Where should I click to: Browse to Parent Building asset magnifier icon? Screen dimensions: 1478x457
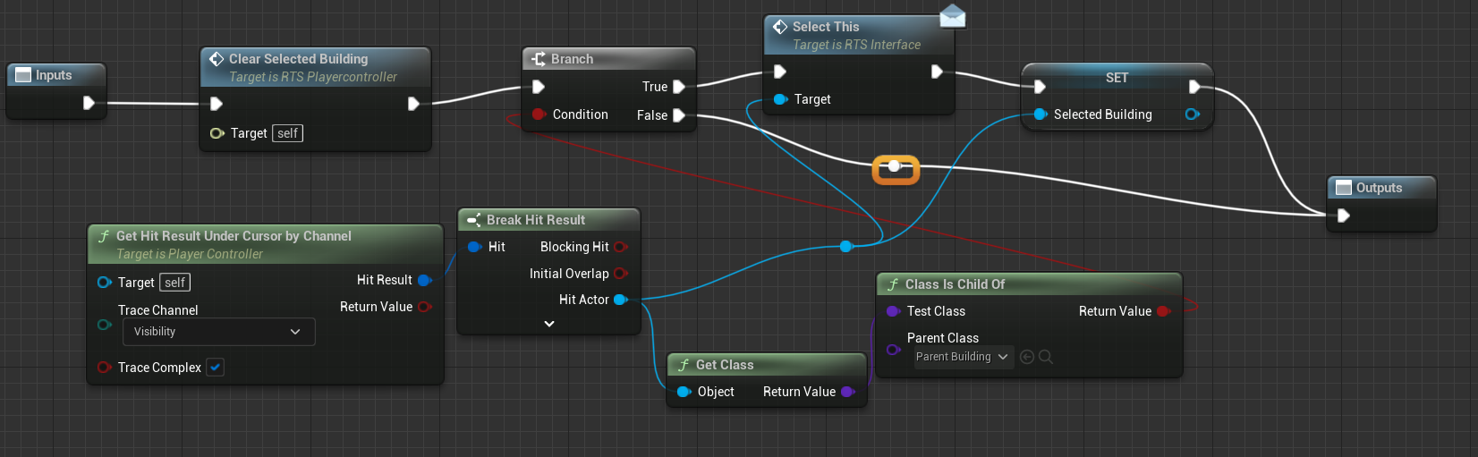click(x=1046, y=357)
